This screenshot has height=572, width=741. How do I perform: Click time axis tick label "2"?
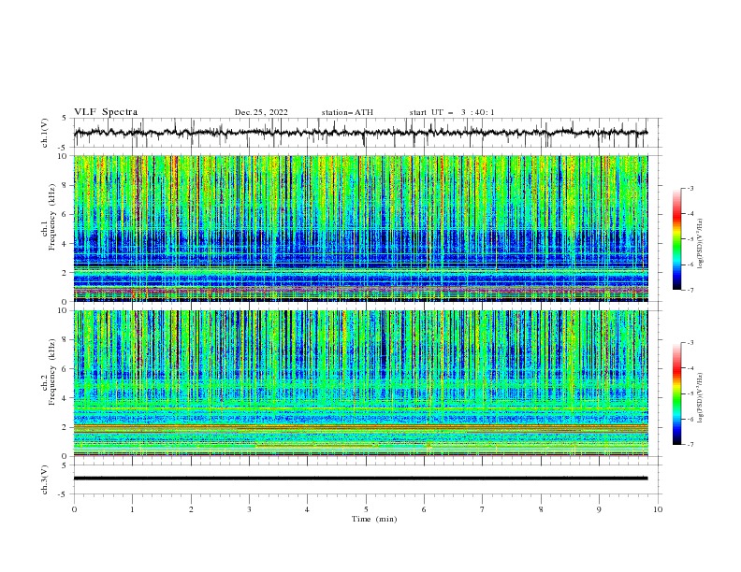pyautogui.click(x=191, y=509)
